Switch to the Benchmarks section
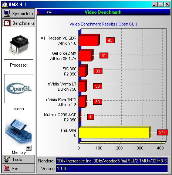This screenshot has width=172, height=175. pyautogui.click(x=18, y=23)
